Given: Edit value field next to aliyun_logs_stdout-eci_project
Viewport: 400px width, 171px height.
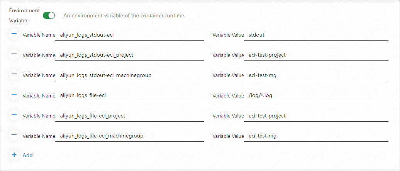Looking at the screenshot, I should pyautogui.click(x=316, y=55).
